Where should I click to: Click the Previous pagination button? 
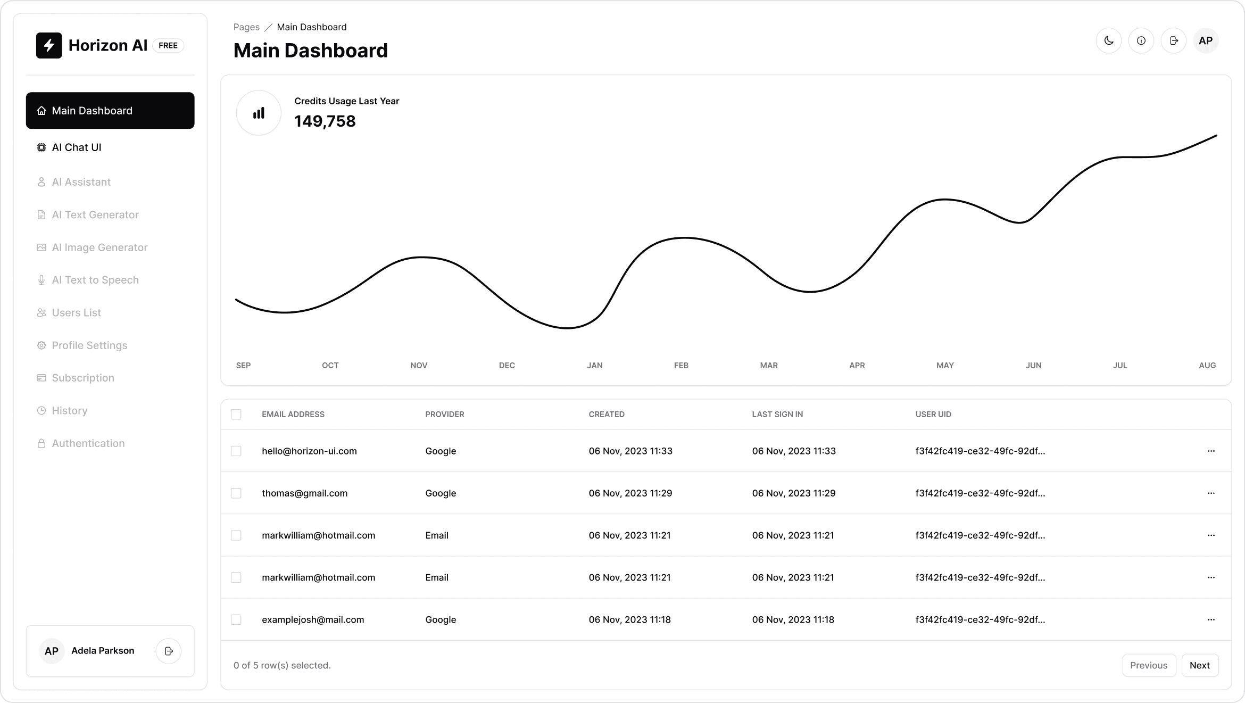(1149, 665)
